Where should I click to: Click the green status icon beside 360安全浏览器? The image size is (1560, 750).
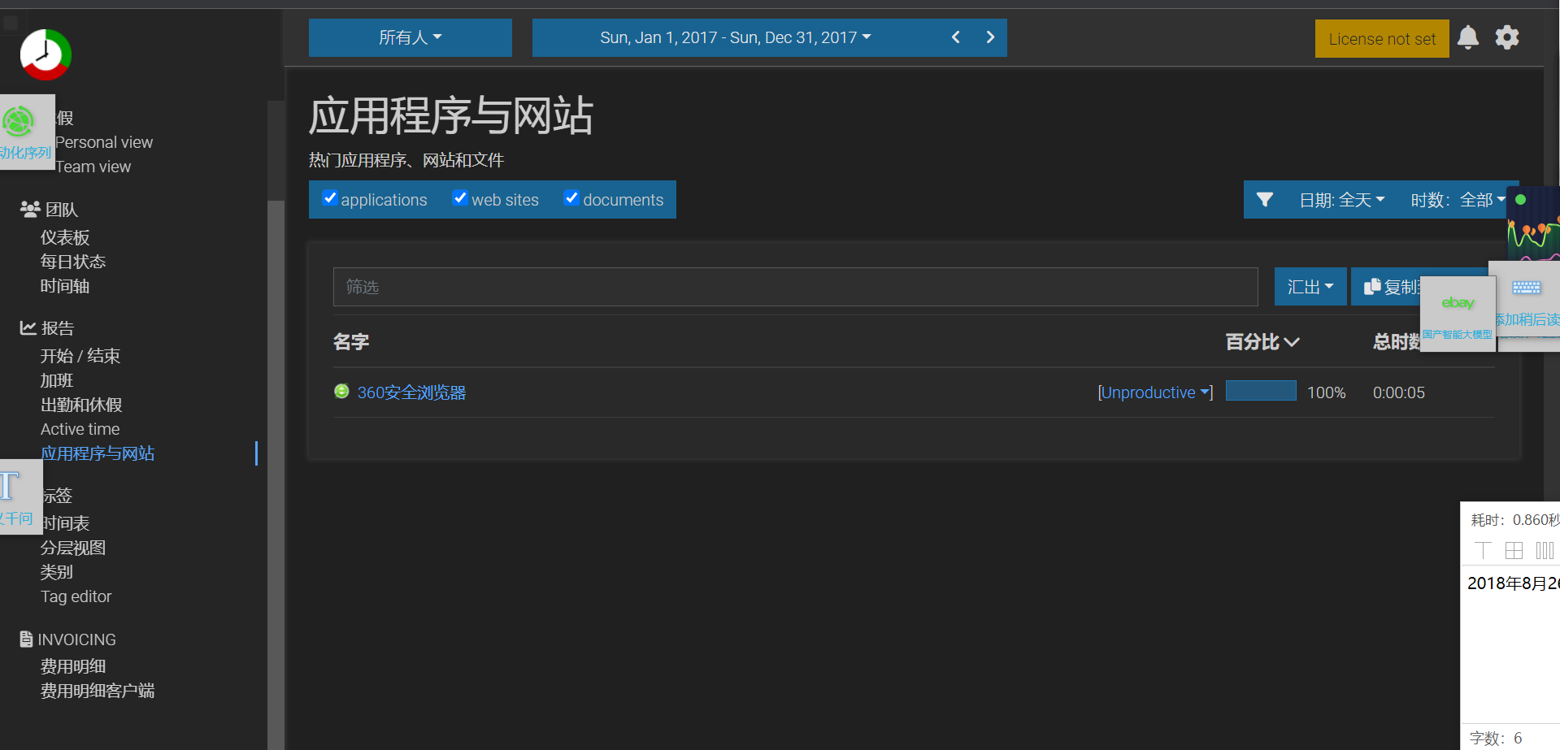[341, 391]
